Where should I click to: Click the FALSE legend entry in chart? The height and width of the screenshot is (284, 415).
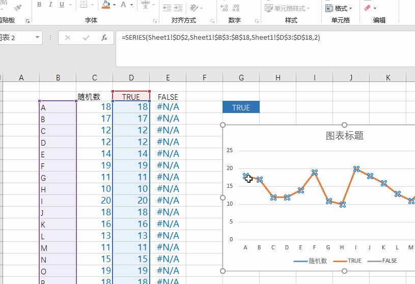(x=382, y=261)
